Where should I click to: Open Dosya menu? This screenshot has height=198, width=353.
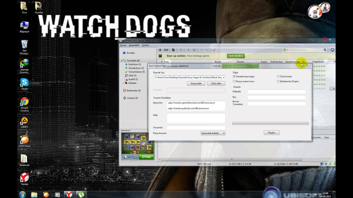coord(123,45)
